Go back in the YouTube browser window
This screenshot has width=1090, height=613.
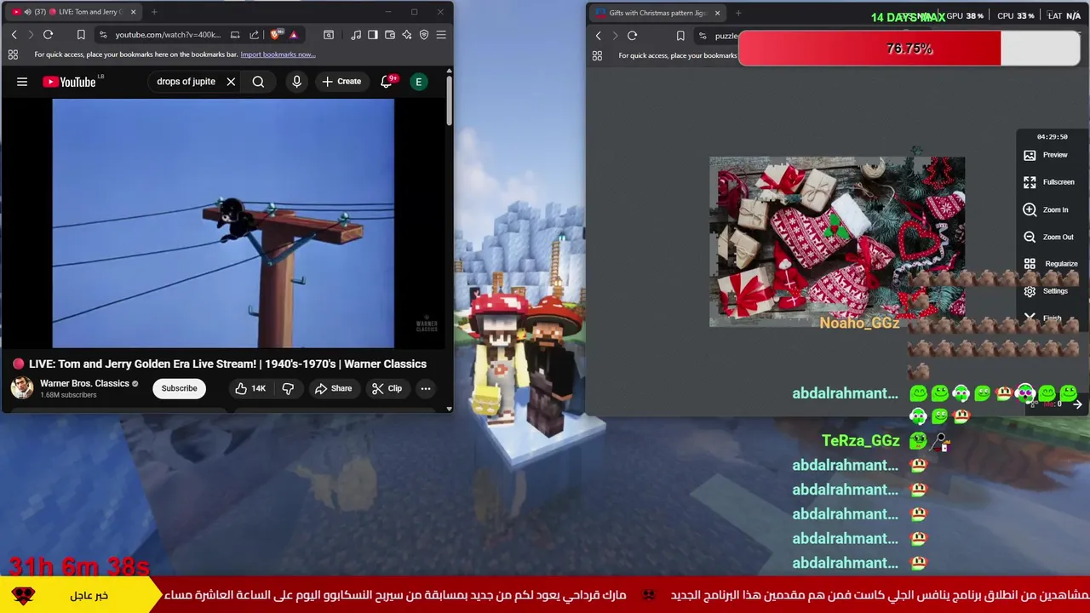pos(14,35)
